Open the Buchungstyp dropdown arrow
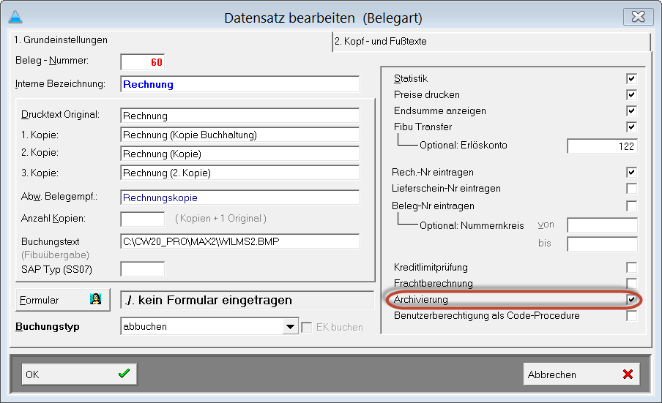The image size is (662, 403). click(x=291, y=327)
